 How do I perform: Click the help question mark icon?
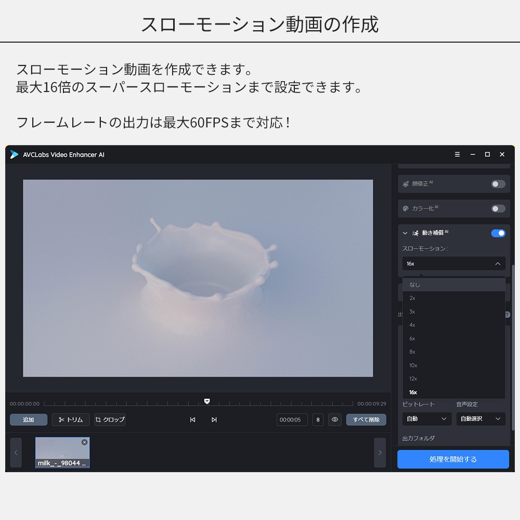507,315
